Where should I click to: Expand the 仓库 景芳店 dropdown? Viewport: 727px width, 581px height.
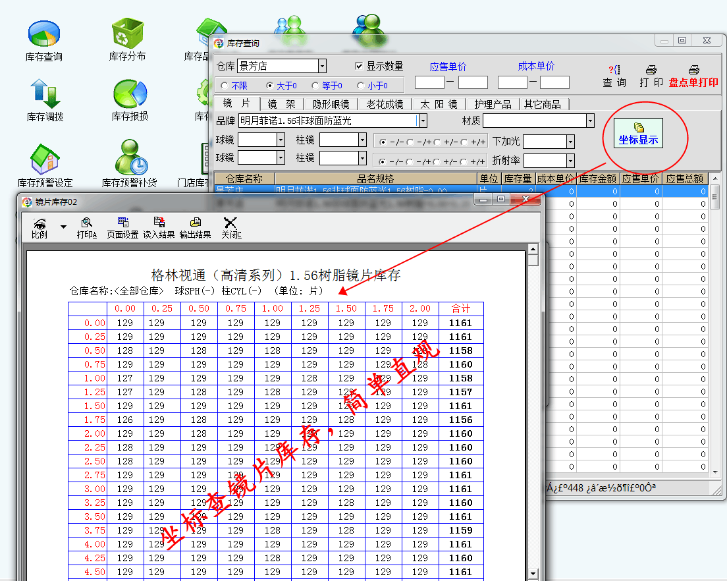[x=322, y=66]
